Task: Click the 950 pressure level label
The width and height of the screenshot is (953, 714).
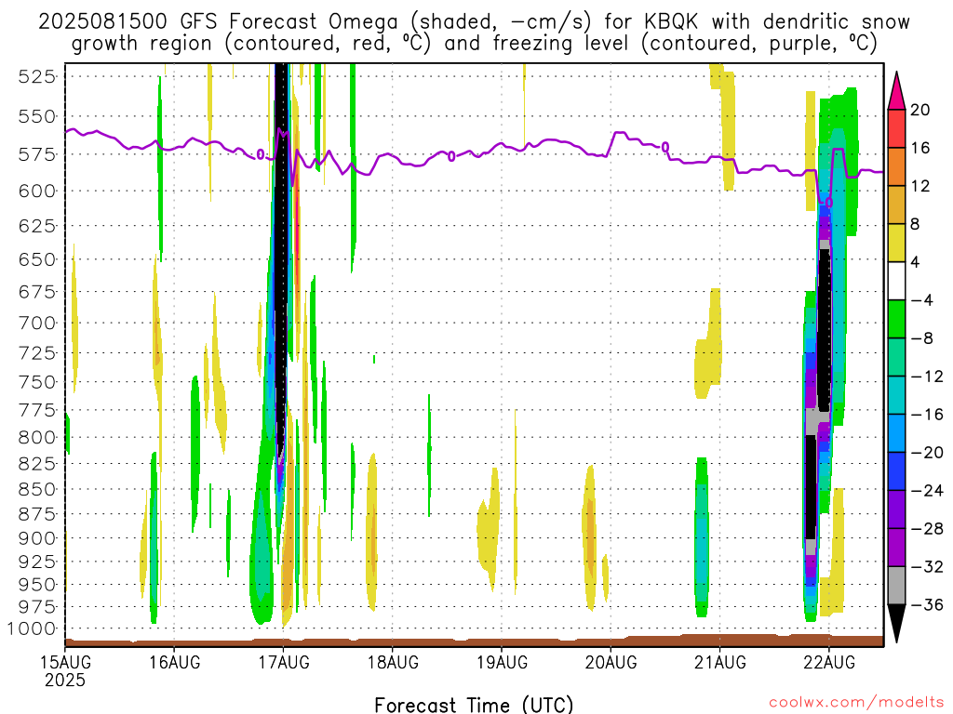Action: tap(37, 584)
